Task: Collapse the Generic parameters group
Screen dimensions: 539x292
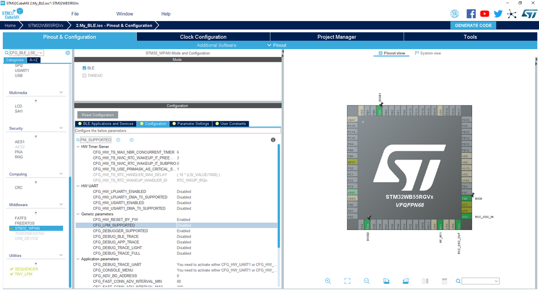Action: [78, 214]
